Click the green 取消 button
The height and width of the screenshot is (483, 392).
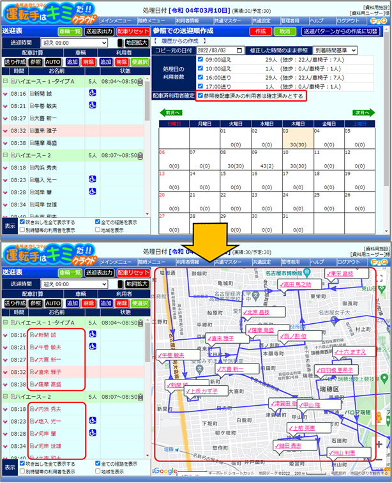tap(285, 31)
